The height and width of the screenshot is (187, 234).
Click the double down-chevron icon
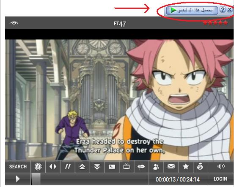[x=97, y=167]
